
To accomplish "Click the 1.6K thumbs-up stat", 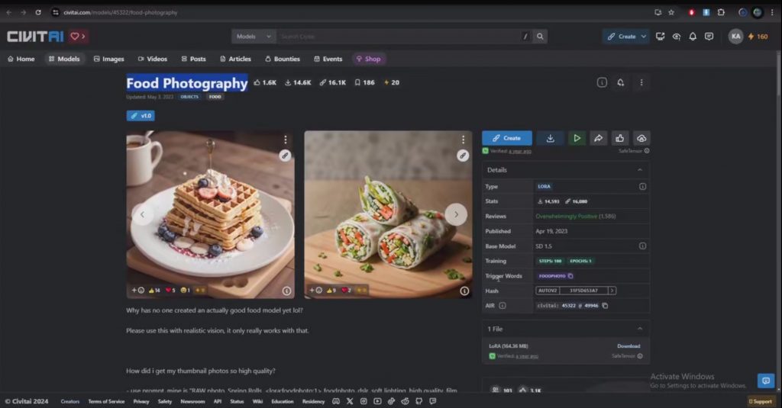I will coord(265,82).
